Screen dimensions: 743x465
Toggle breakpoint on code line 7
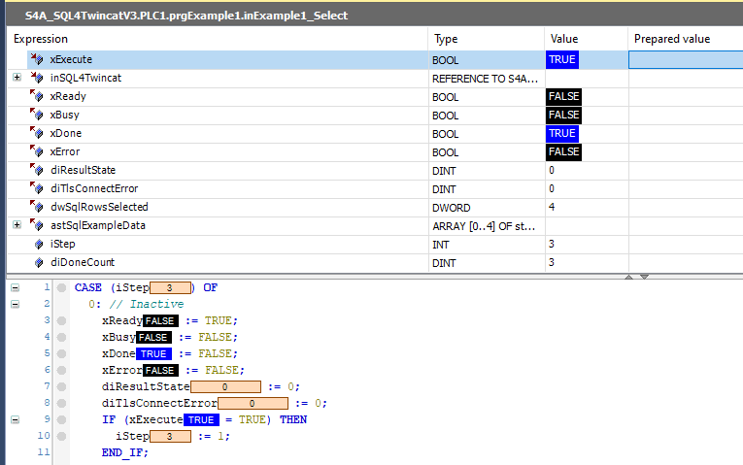[61, 387]
